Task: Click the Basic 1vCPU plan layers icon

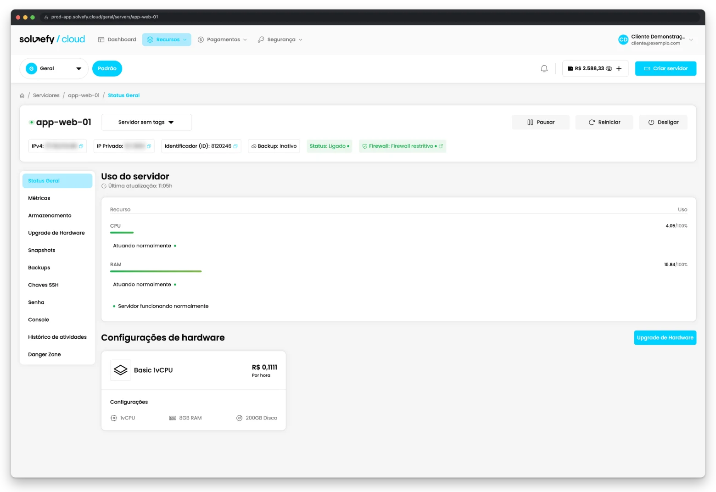Action: (121, 370)
